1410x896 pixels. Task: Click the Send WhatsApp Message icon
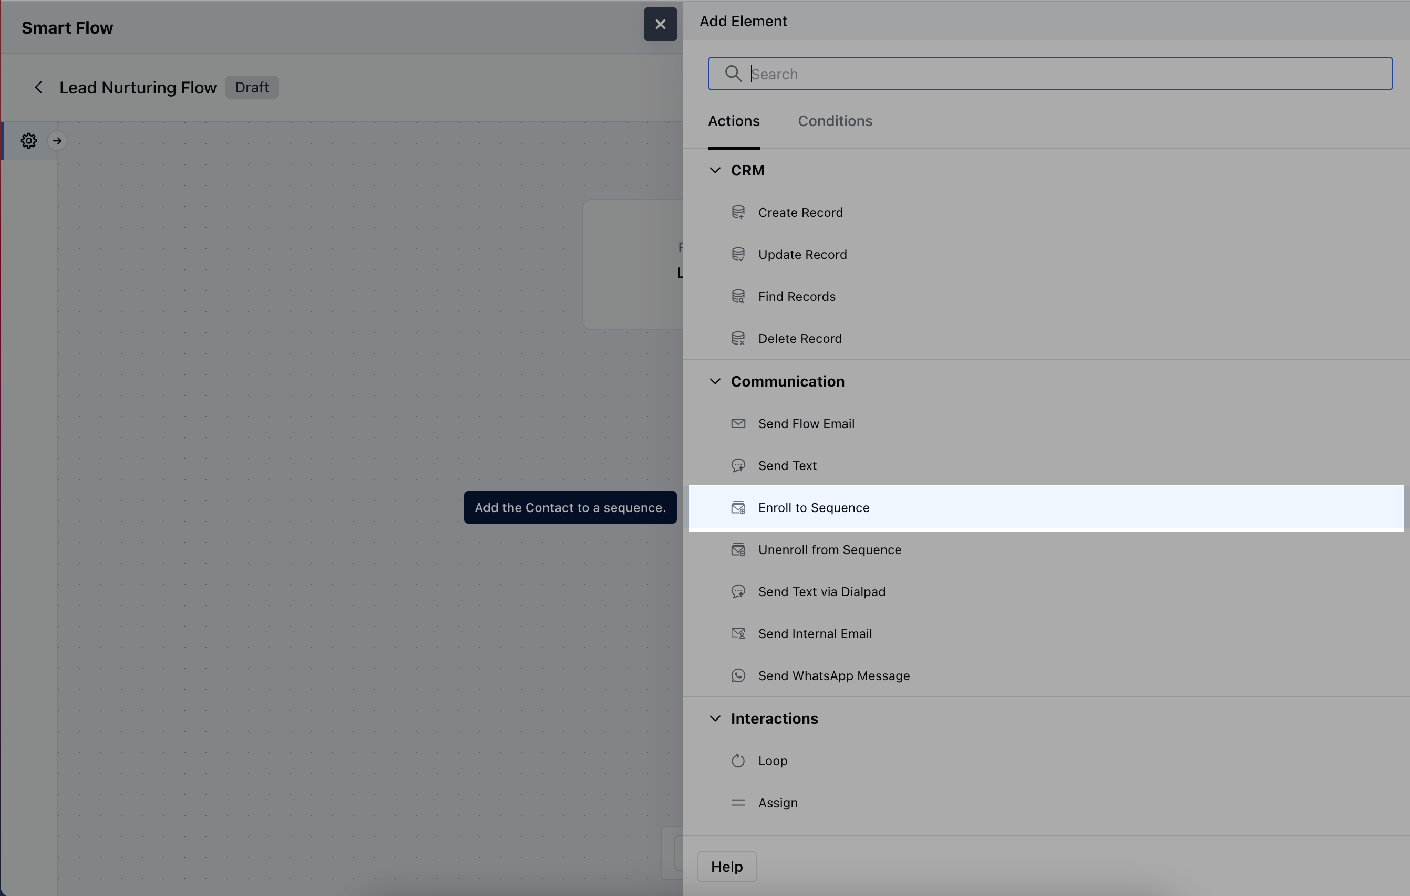[738, 676]
